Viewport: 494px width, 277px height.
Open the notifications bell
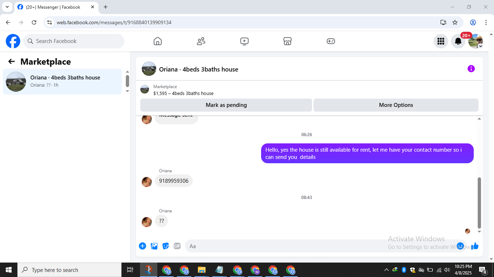tap(458, 41)
